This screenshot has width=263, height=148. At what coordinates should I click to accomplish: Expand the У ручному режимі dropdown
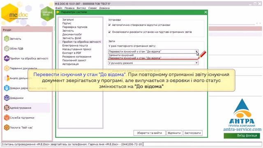(x=196, y=63)
